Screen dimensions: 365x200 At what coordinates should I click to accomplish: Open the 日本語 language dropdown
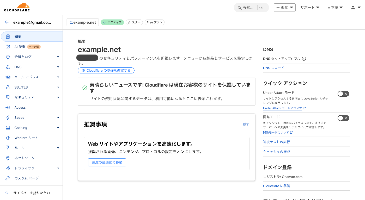click(335, 8)
